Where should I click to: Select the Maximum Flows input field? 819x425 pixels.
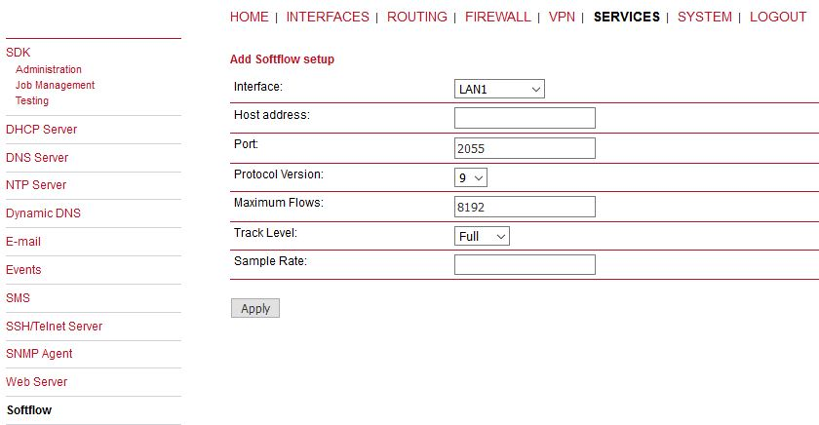(525, 207)
